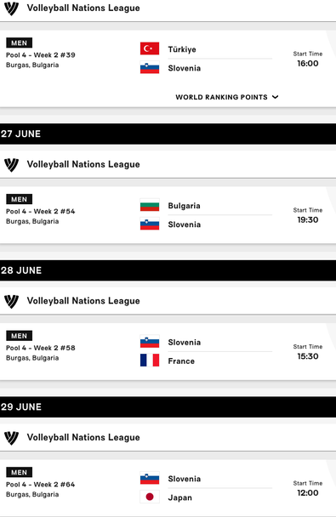The height and width of the screenshot is (517, 336).
Task: Open Volleyball Nations League link under 28 June
Action: pyautogui.click(x=83, y=301)
